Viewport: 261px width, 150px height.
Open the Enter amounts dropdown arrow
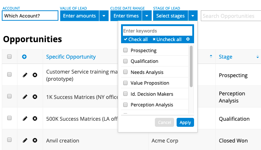(x=104, y=16)
